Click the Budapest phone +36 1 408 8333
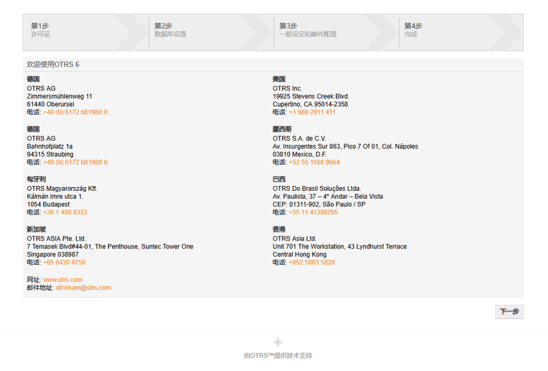 pyautogui.click(x=65, y=212)
